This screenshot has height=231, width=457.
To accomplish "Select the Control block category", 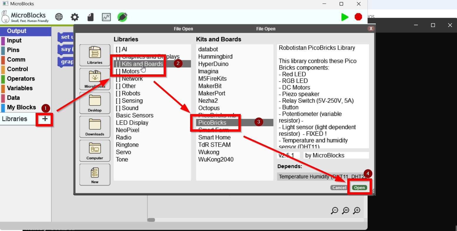I will (x=26, y=69).
